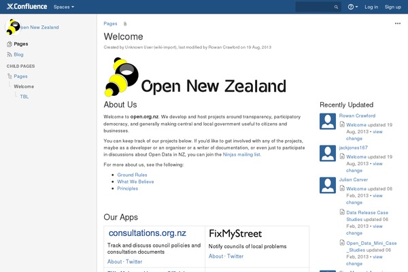Viewport: 408px width, 272px height.
Task: Click the Open New Zealand space logo in sidebar
Action: [13, 27]
